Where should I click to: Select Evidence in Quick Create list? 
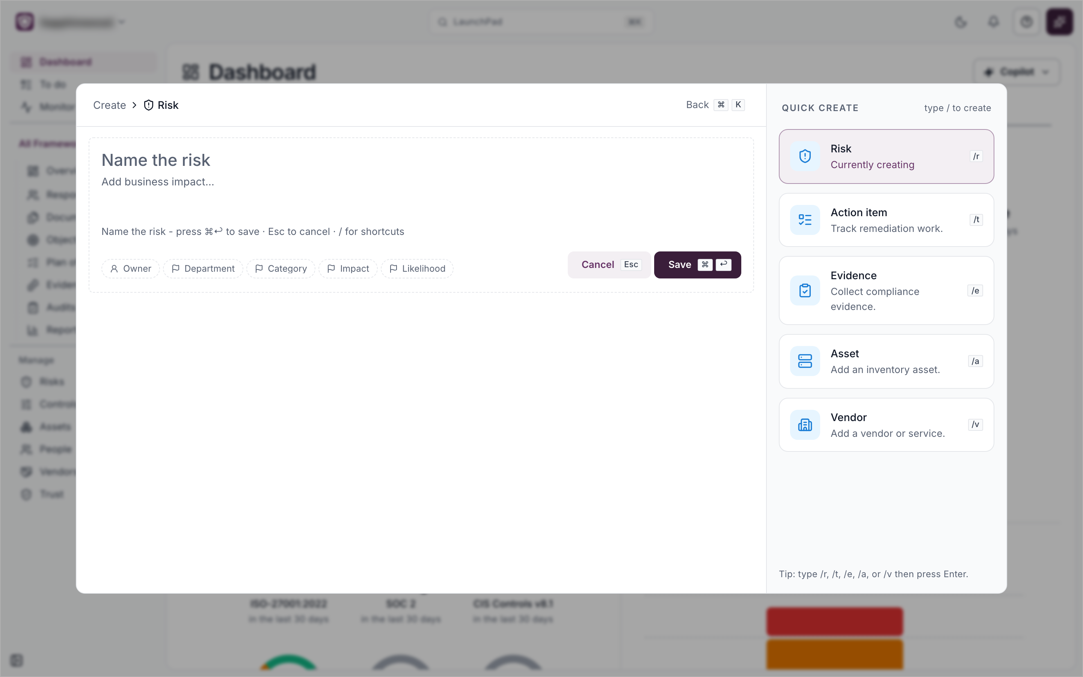point(886,290)
